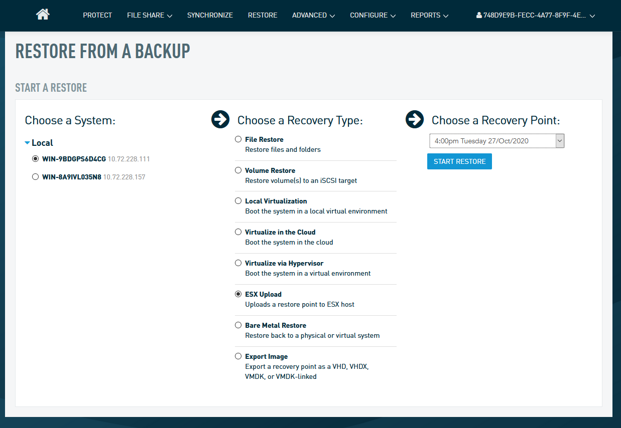Choose Export Image recovery type
Image resolution: width=621 pixels, height=428 pixels.
pyautogui.click(x=238, y=356)
